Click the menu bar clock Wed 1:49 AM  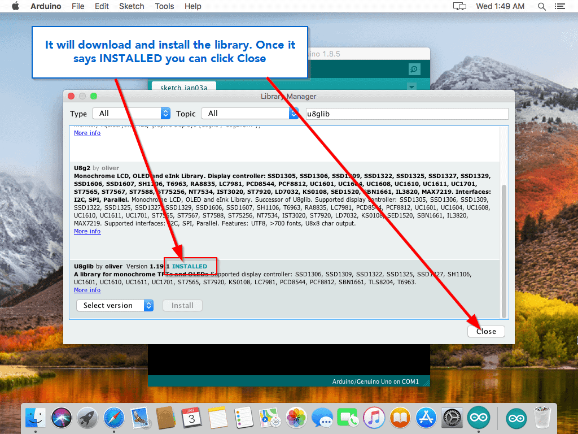[500, 6]
